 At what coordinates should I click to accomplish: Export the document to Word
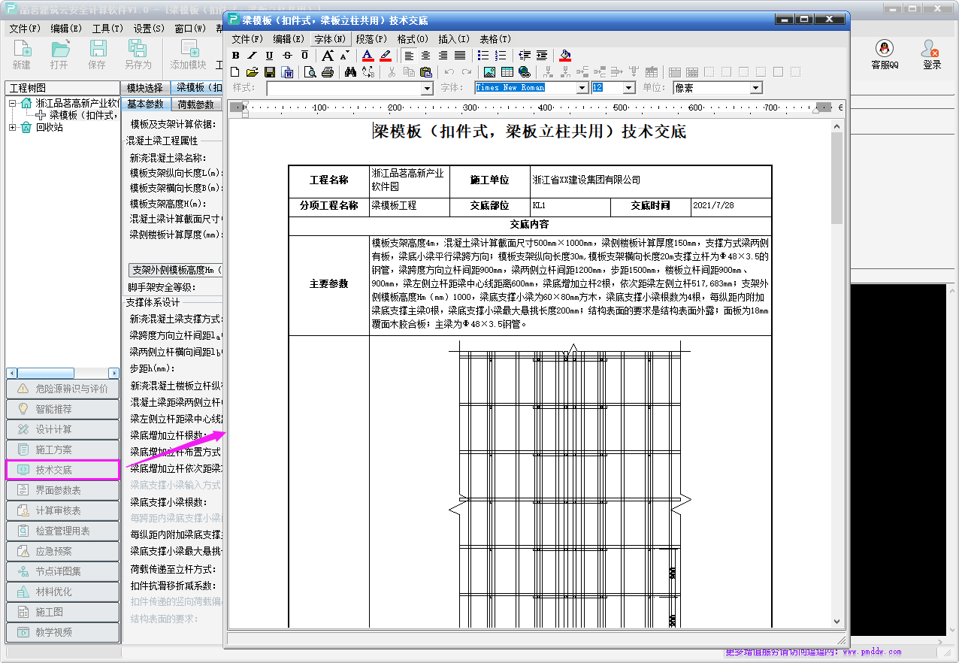[x=287, y=72]
